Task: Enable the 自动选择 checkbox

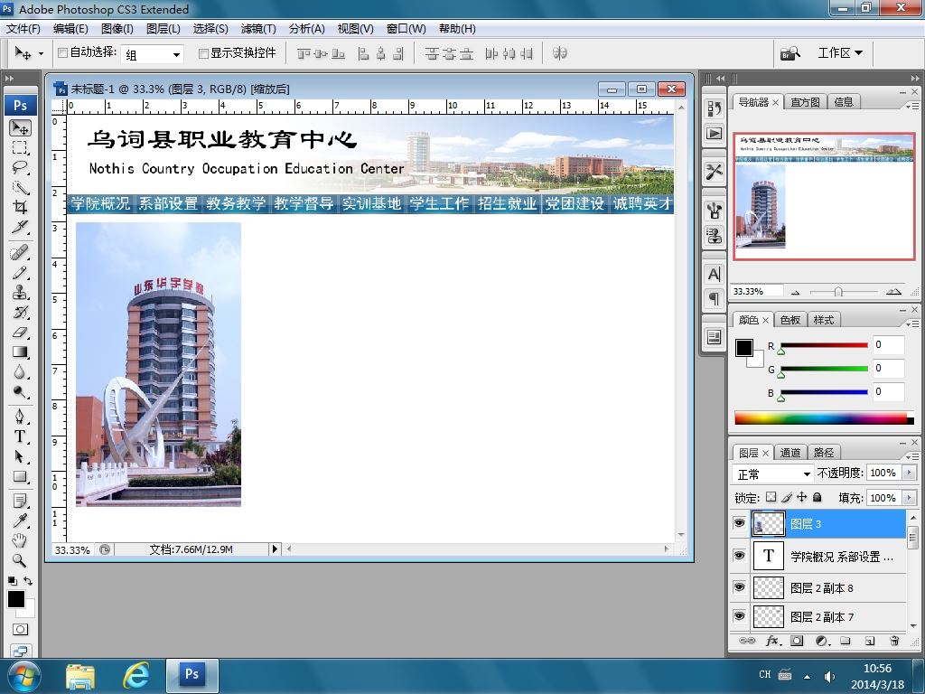Action: point(62,53)
